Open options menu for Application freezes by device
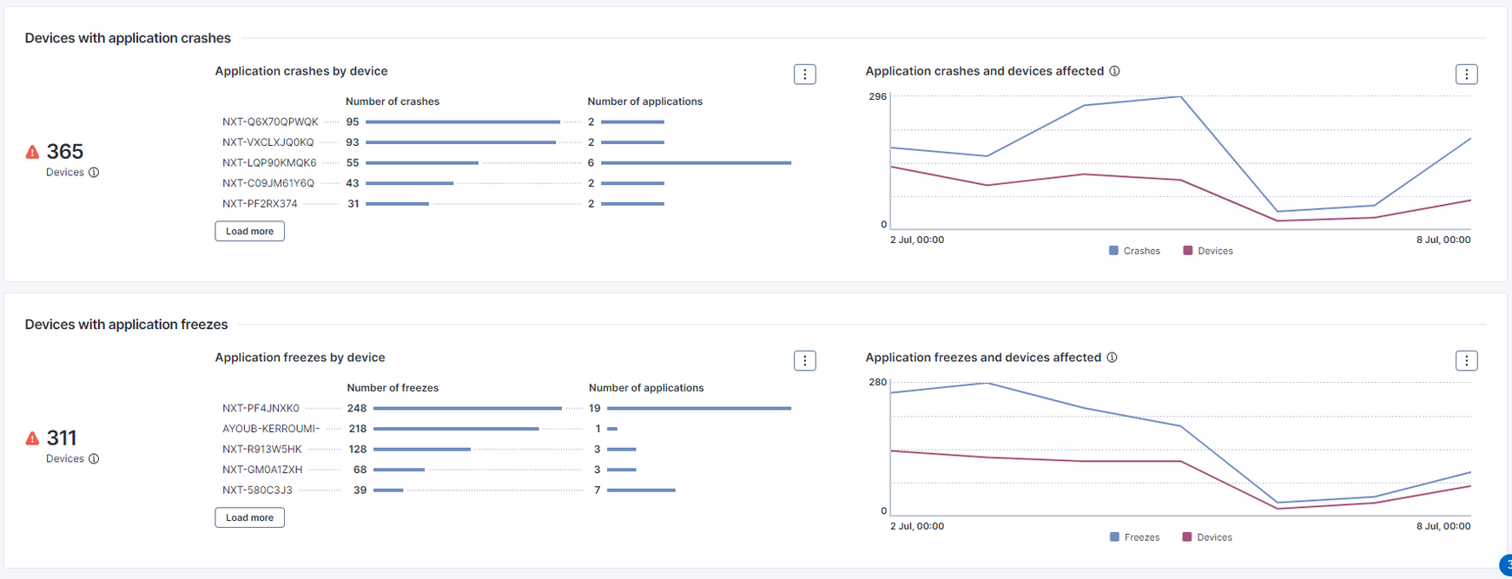 click(804, 361)
